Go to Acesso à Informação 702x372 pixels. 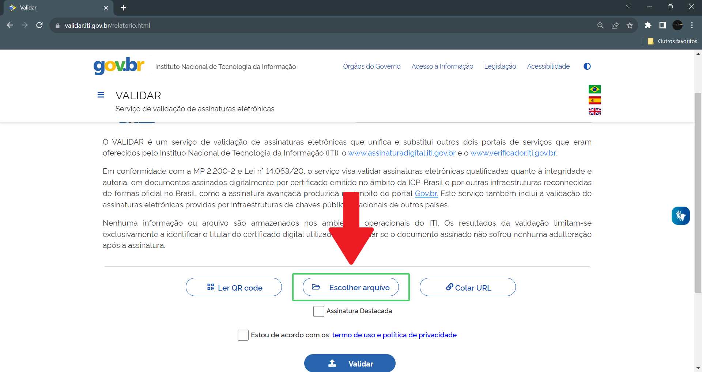pos(442,66)
